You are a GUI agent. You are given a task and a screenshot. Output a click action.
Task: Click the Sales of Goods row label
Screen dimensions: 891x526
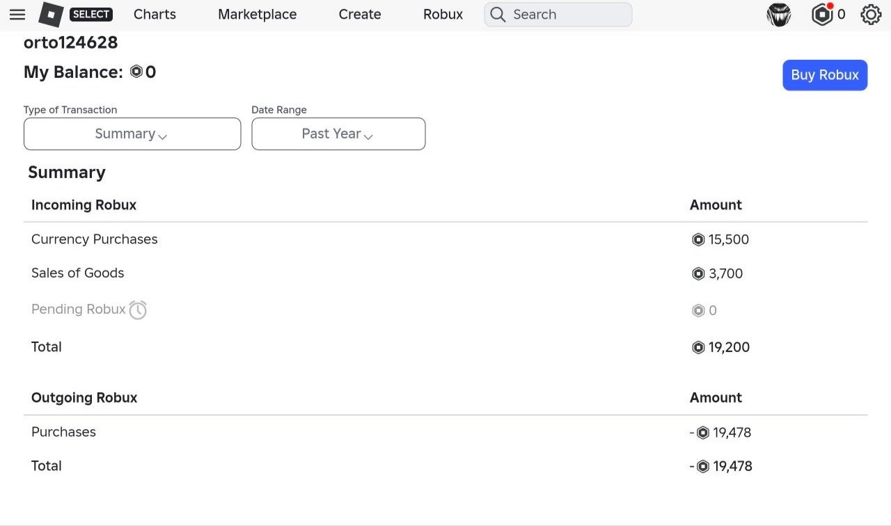click(x=78, y=273)
